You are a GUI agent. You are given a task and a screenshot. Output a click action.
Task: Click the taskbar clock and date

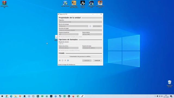tap(166, 96)
